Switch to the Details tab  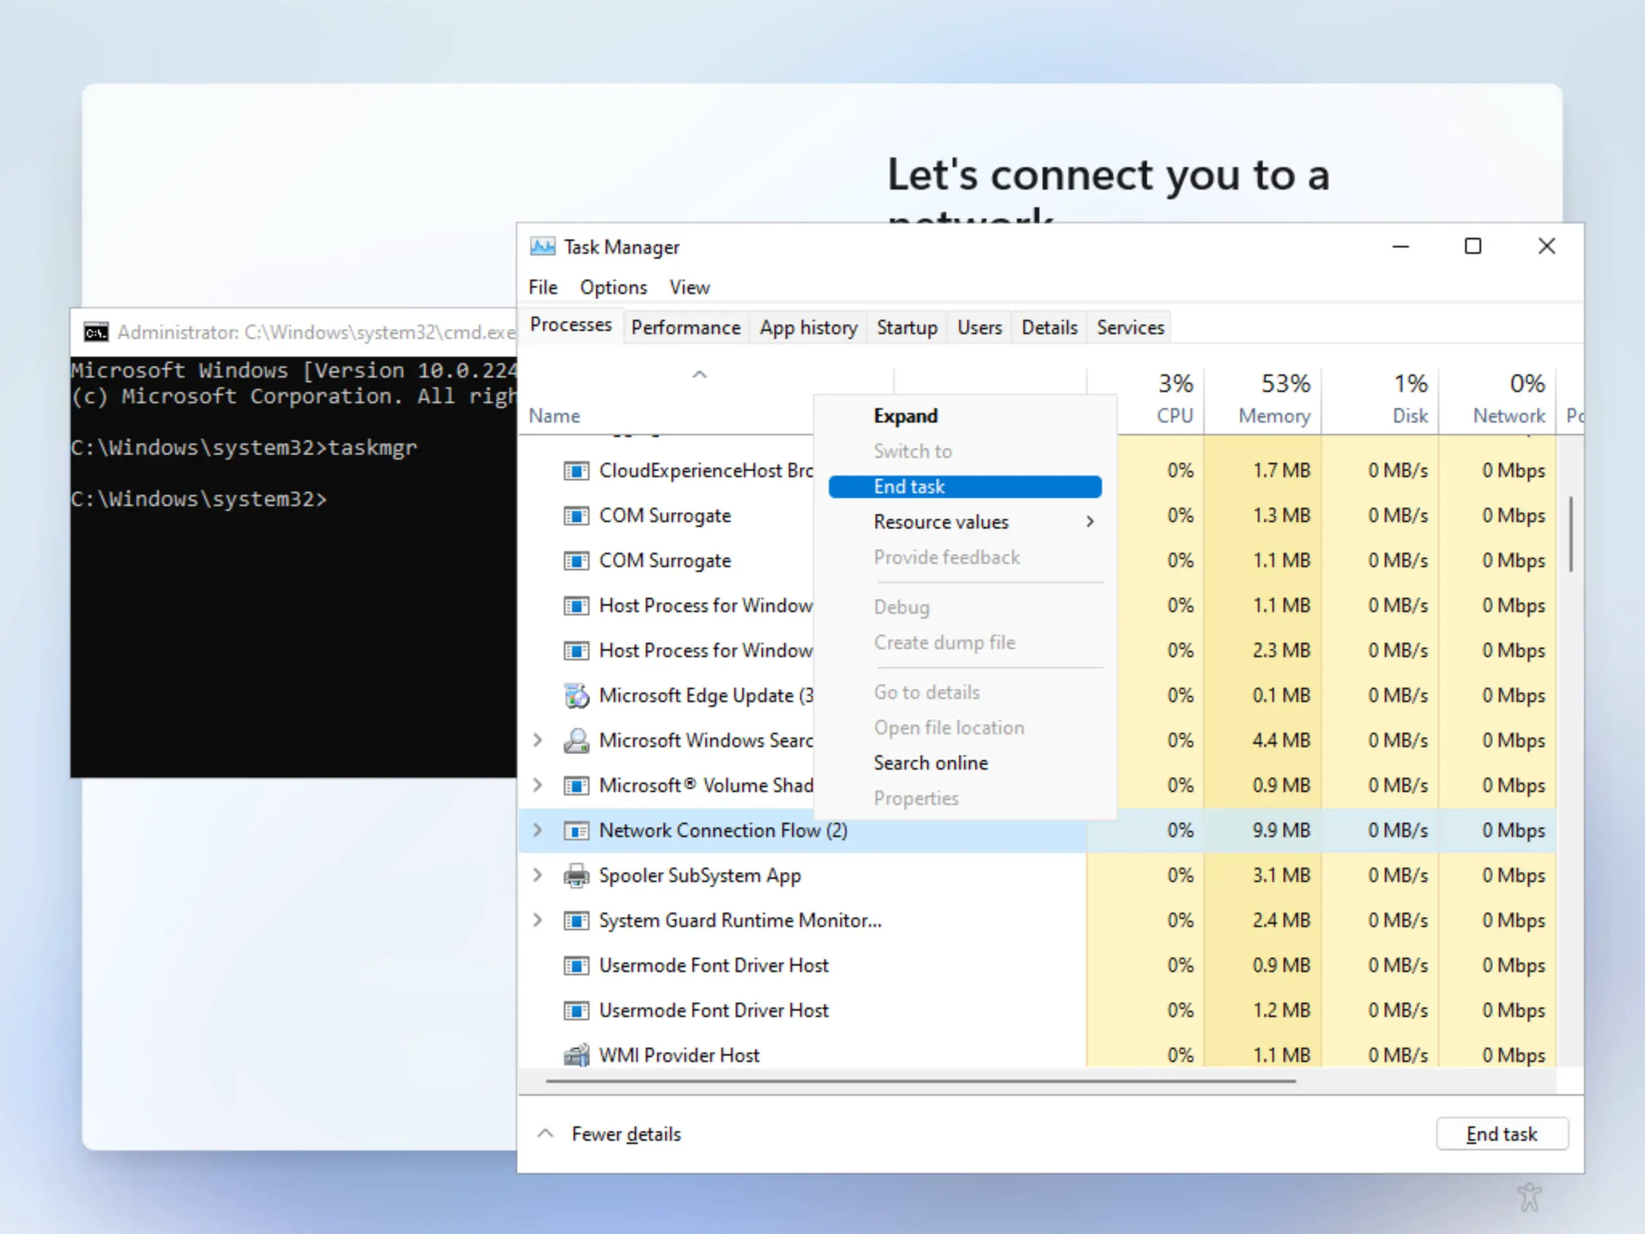pyautogui.click(x=1049, y=328)
